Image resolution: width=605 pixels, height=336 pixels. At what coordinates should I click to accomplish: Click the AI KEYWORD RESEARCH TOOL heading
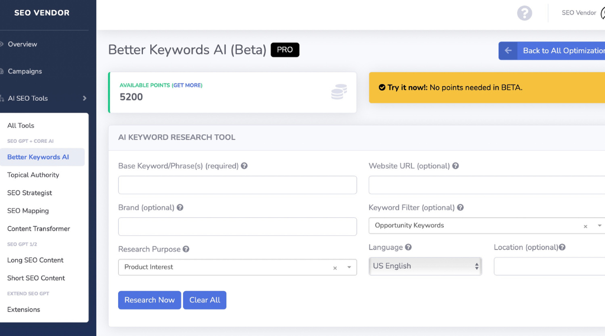click(176, 137)
